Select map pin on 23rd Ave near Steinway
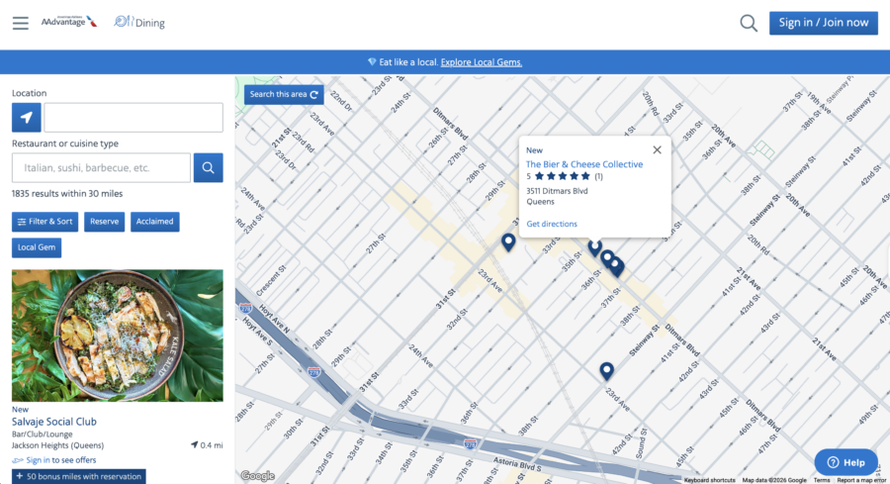Image resolution: width=890 pixels, height=484 pixels. [606, 371]
